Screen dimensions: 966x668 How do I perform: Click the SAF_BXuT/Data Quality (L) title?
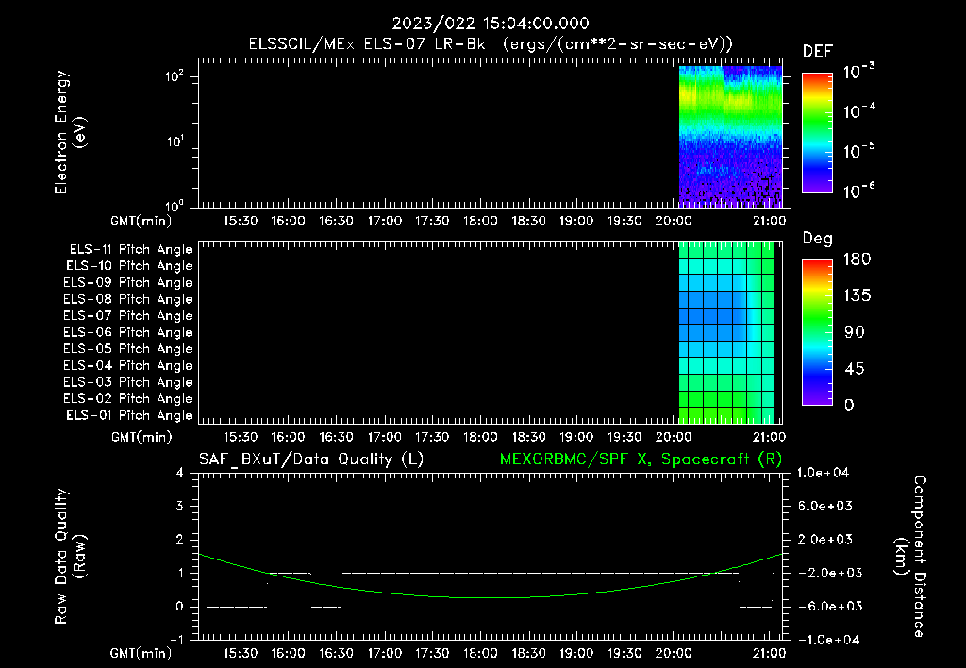click(311, 459)
